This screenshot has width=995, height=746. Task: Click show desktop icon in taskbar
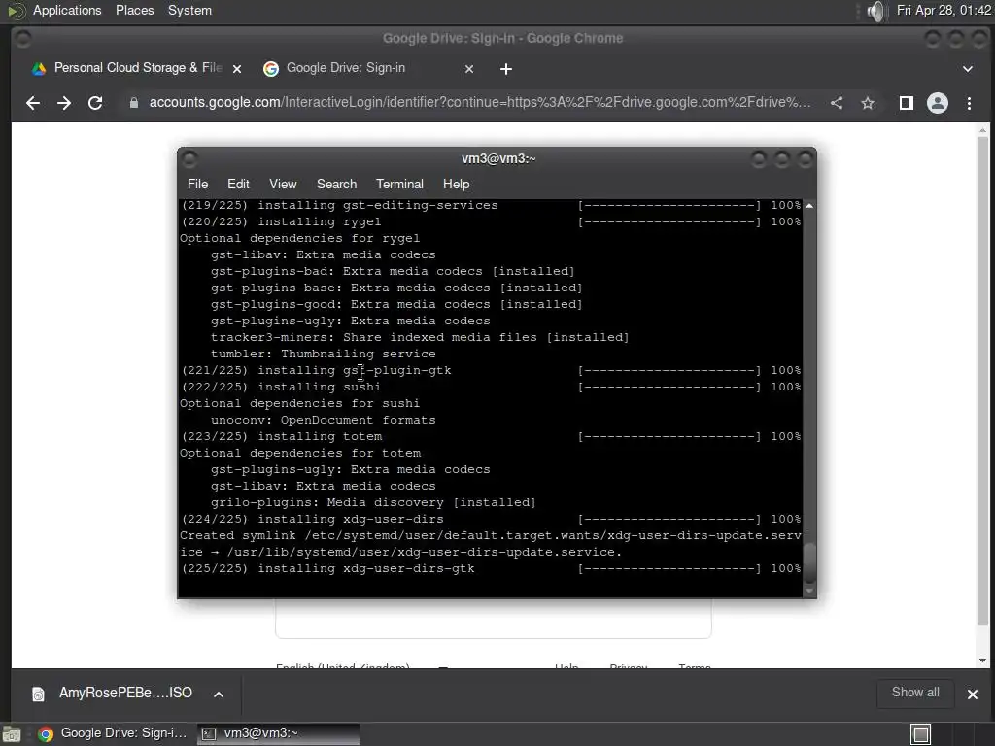(12, 734)
